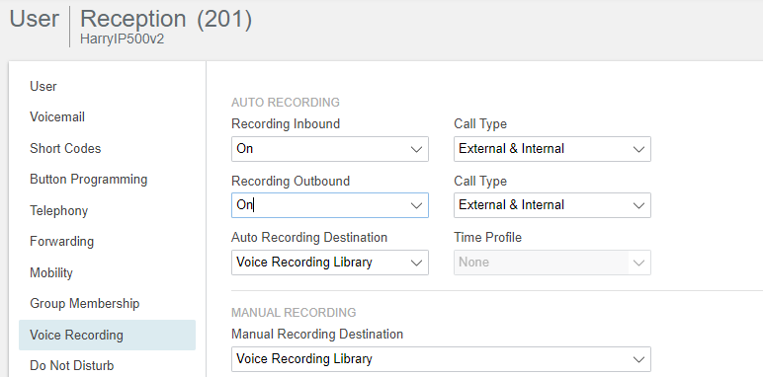Select Mobility in the sidebar
Screen dimensions: 763x377
tap(51, 273)
